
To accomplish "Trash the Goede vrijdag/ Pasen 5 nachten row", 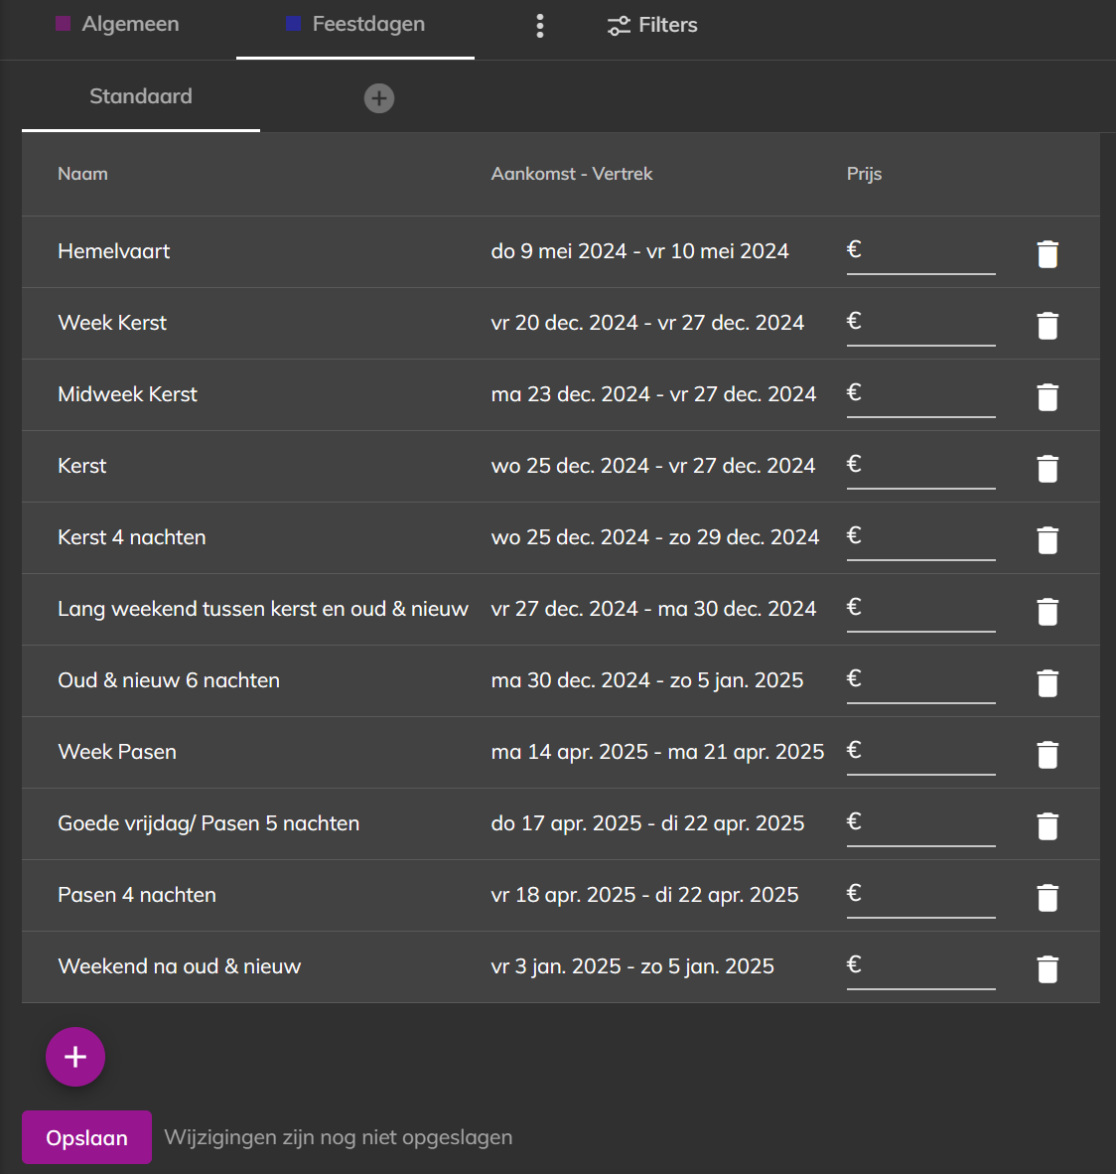I will point(1047,825).
